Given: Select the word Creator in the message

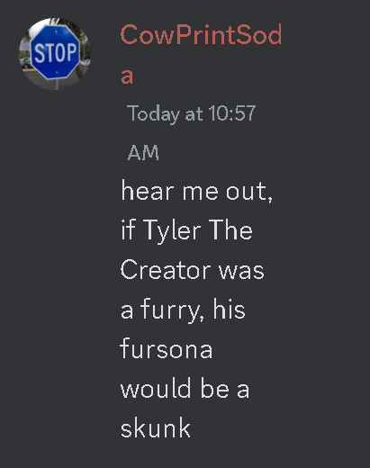Looking at the screenshot, I should pos(166,269).
